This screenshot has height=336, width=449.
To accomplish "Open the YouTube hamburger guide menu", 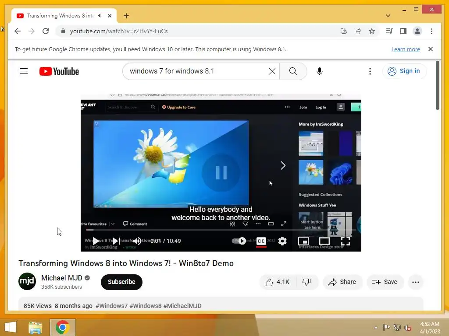I will pyautogui.click(x=24, y=71).
